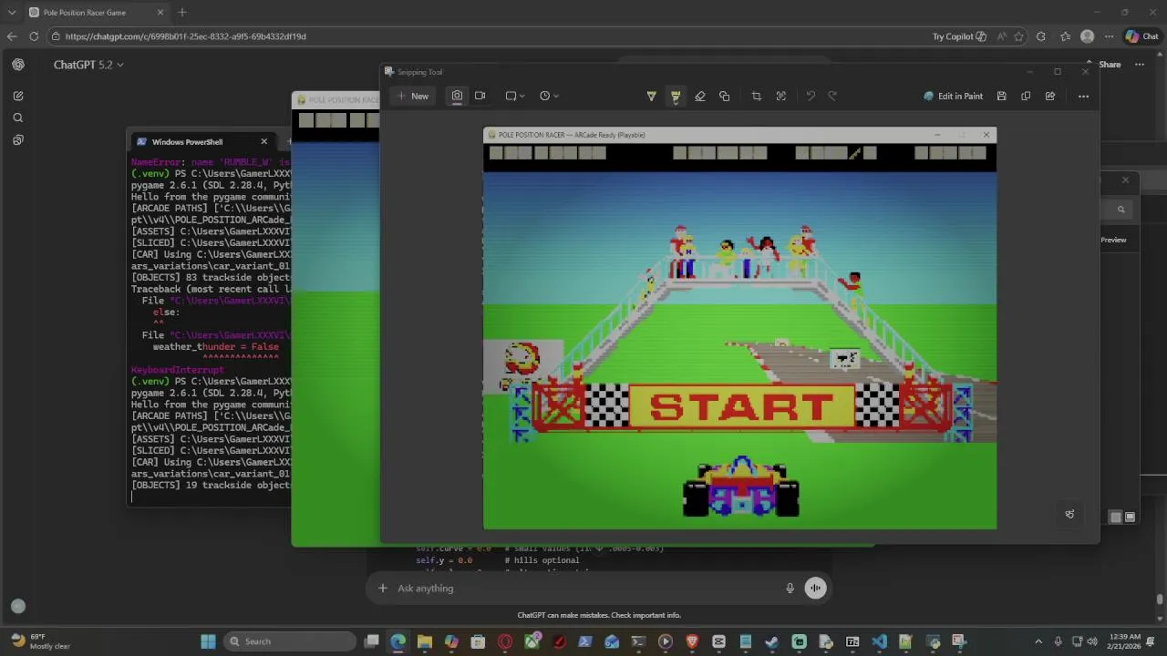Open the delay timer dropdown

(549, 96)
